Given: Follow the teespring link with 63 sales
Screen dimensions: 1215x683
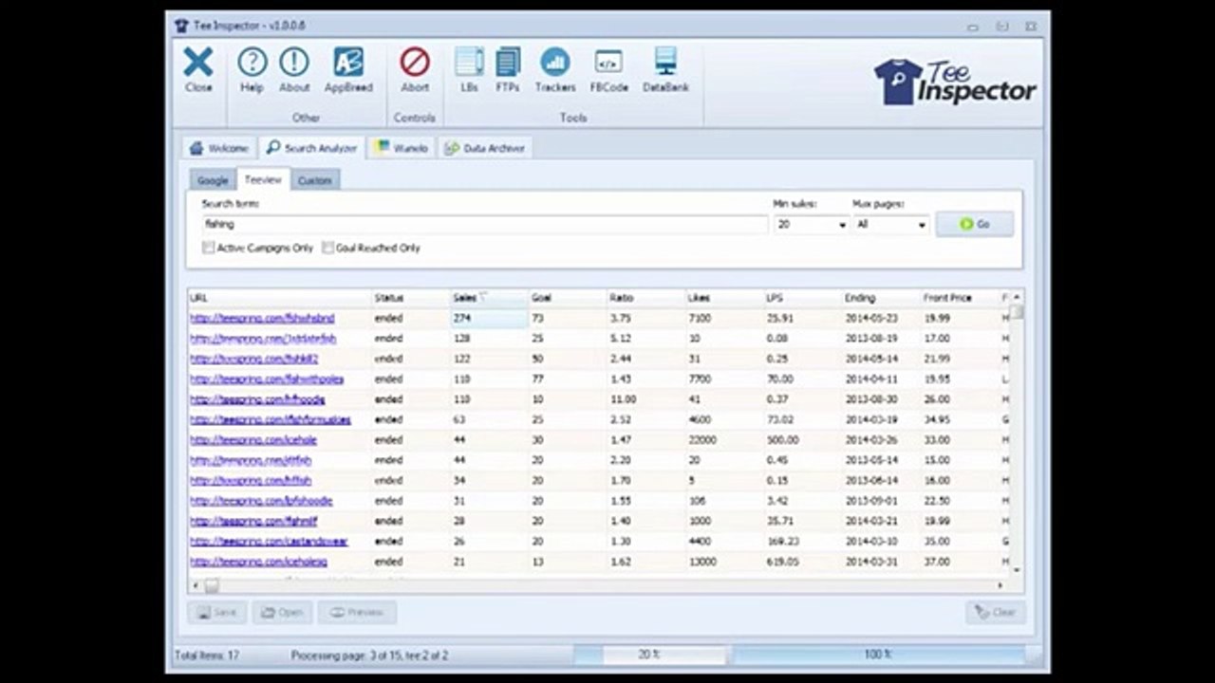Looking at the screenshot, I should coord(271,420).
